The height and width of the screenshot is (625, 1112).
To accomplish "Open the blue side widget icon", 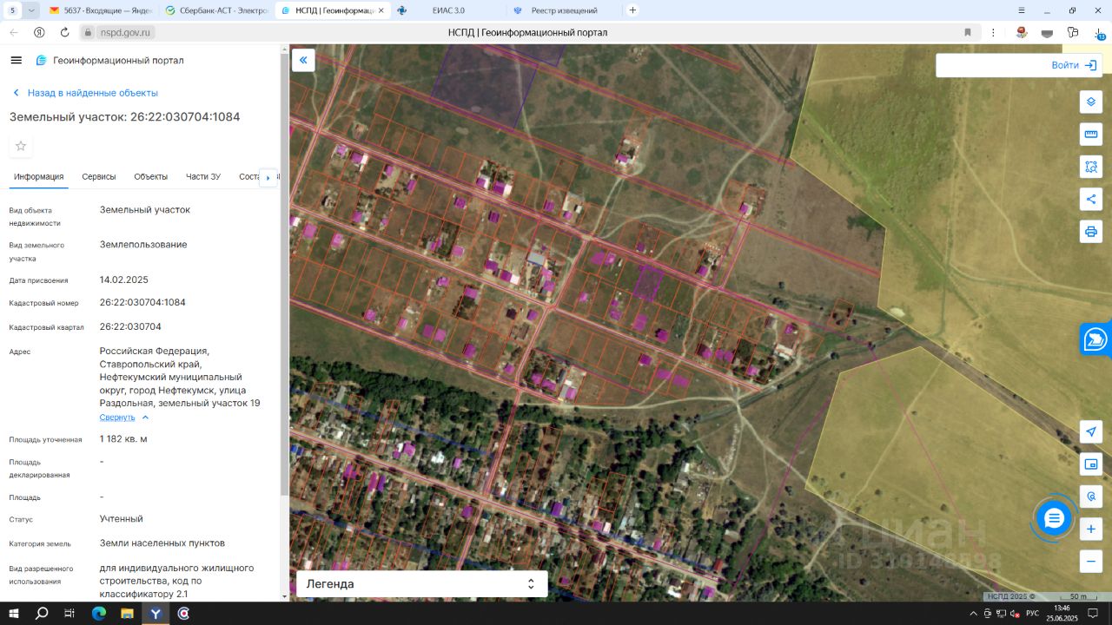I will click(1096, 339).
